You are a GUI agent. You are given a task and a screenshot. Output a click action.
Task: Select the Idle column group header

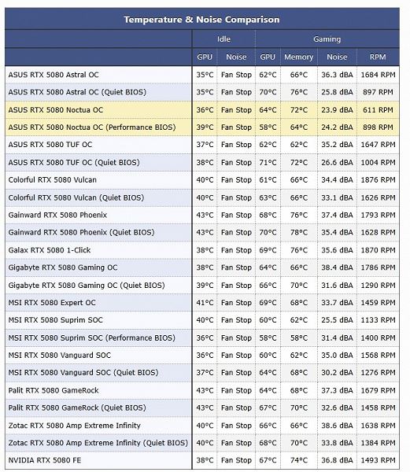[x=223, y=39]
